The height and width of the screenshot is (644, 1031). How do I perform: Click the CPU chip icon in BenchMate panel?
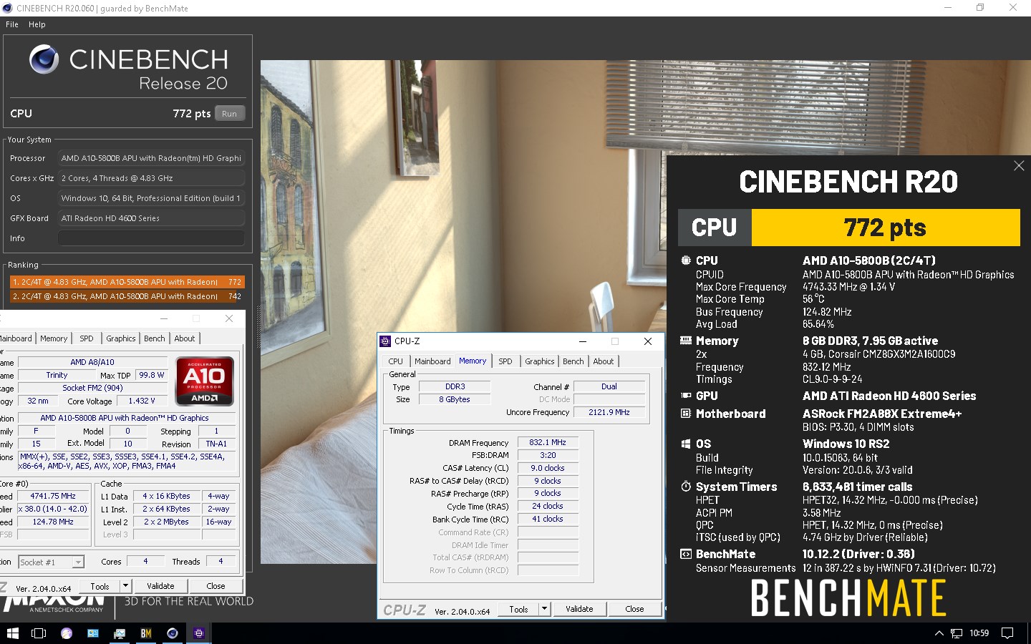686,260
